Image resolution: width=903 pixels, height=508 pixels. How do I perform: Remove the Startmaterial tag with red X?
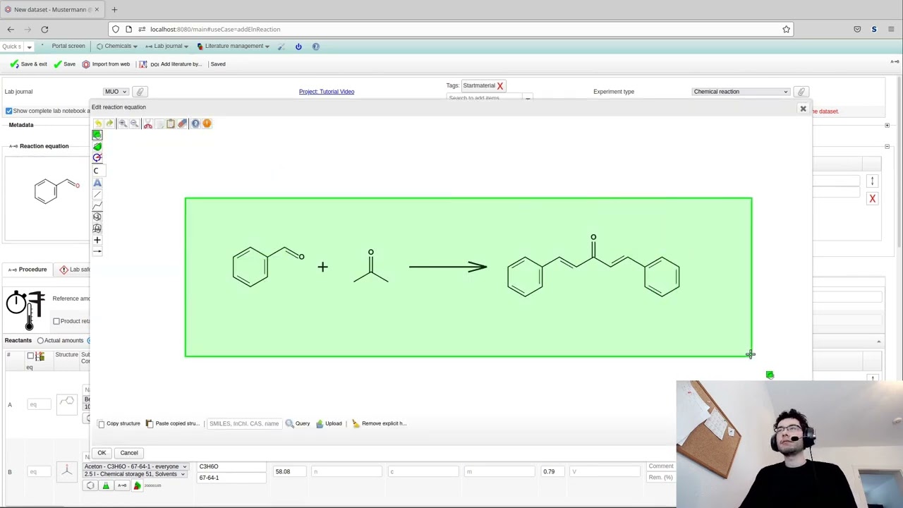click(x=500, y=86)
